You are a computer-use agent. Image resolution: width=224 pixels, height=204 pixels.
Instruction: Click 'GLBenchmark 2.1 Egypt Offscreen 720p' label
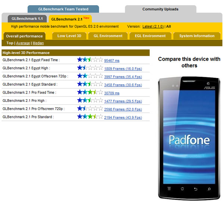click(35, 76)
